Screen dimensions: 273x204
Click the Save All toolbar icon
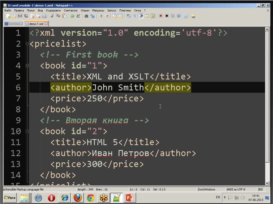26,16
